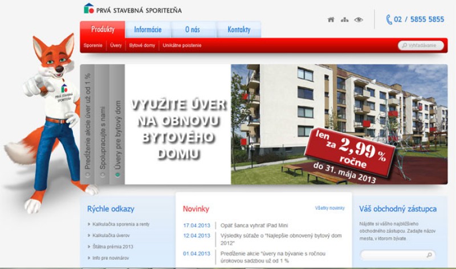Click the date 17.04.2013 in Novinky
This screenshot has width=456, height=269.
pyautogui.click(x=197, y=225)
